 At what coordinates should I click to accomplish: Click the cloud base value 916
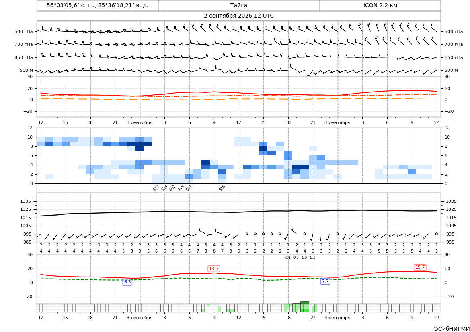pyautogui.click(x=222, y=188)
